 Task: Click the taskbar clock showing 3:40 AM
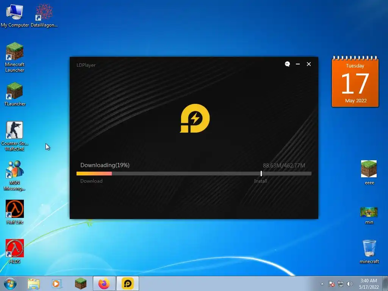(x=369, y=284)
